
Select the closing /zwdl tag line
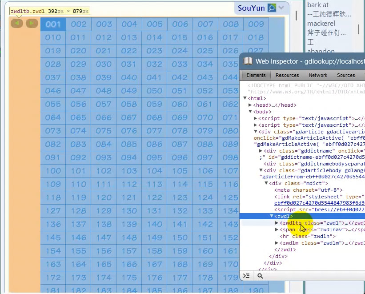[x=285, y=250]
